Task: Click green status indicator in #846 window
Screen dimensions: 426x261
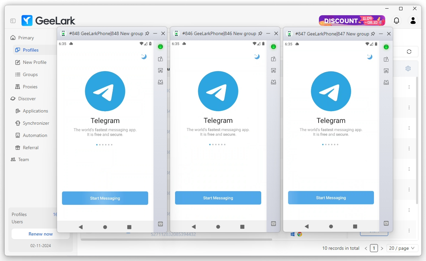Action: 274,47
